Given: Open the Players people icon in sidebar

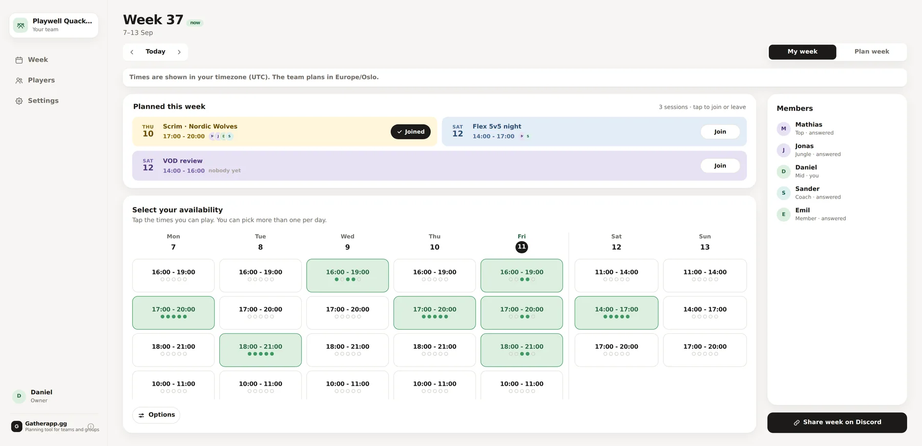Looking at the screenshot, I should pyautogui.click(x=19, y=80).
